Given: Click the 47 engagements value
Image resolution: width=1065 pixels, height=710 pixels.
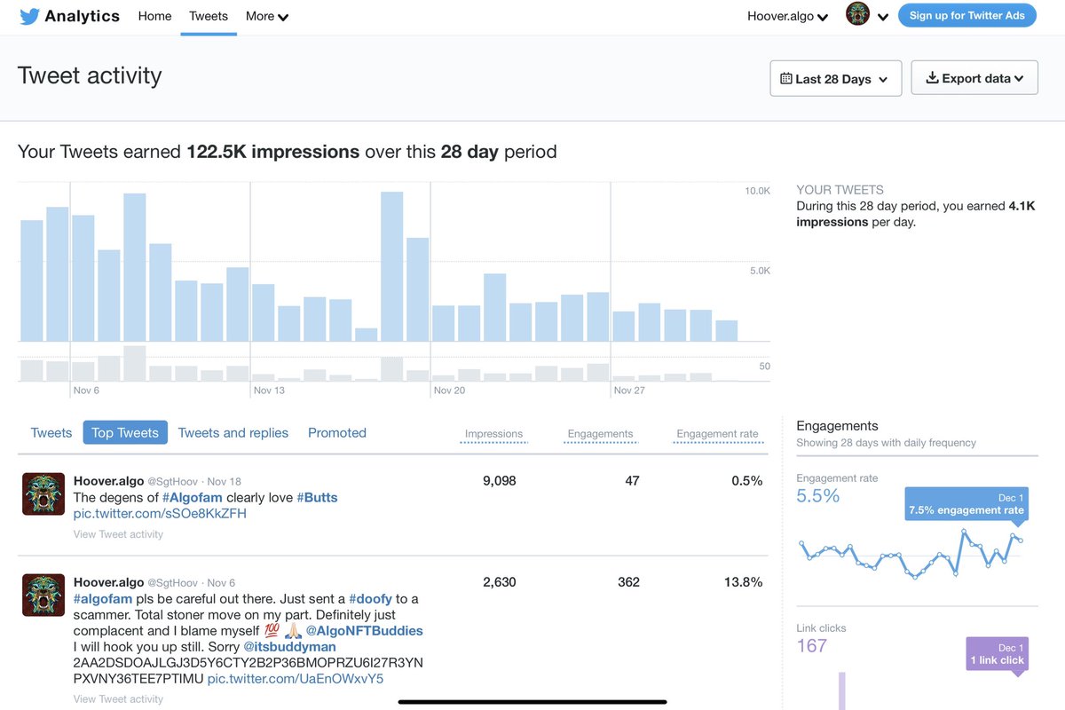Looking at the screenshot, I should point(632,481).
